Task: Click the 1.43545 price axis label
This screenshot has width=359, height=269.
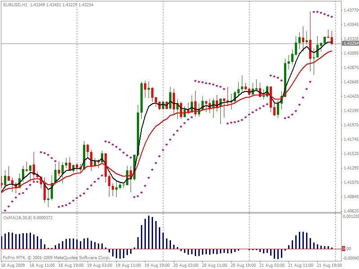Action: click(350, 24)
